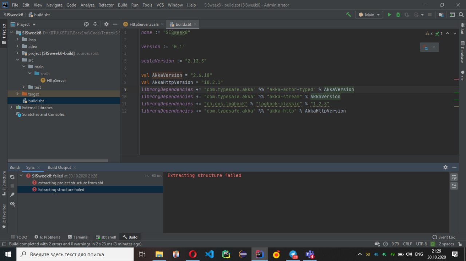
Task: Open the Database side tool window
Action: coord(462,53)
